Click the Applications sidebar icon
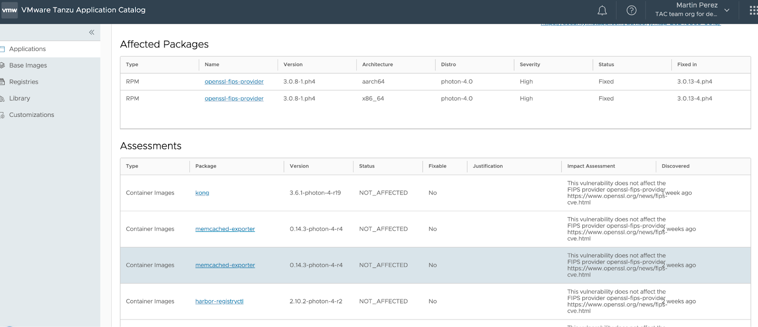The image size is (758, 327). point(2,49)
